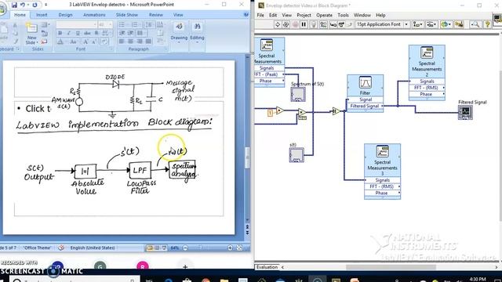Click Filtered Signal output of Filter block

(x=365, y=107)
